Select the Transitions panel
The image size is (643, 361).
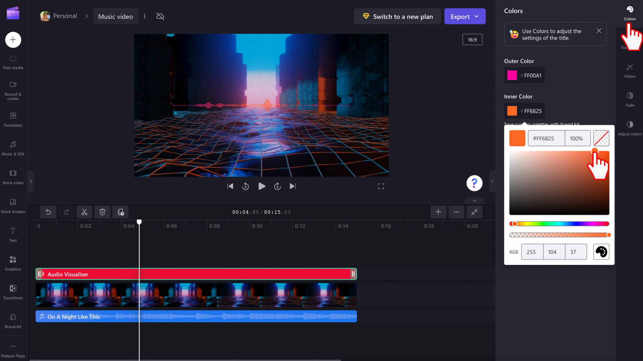tap(13, 292)
